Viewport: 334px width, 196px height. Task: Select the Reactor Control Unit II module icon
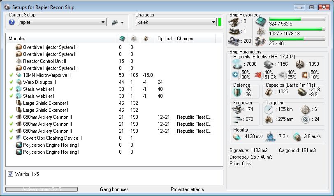(19, 61)
